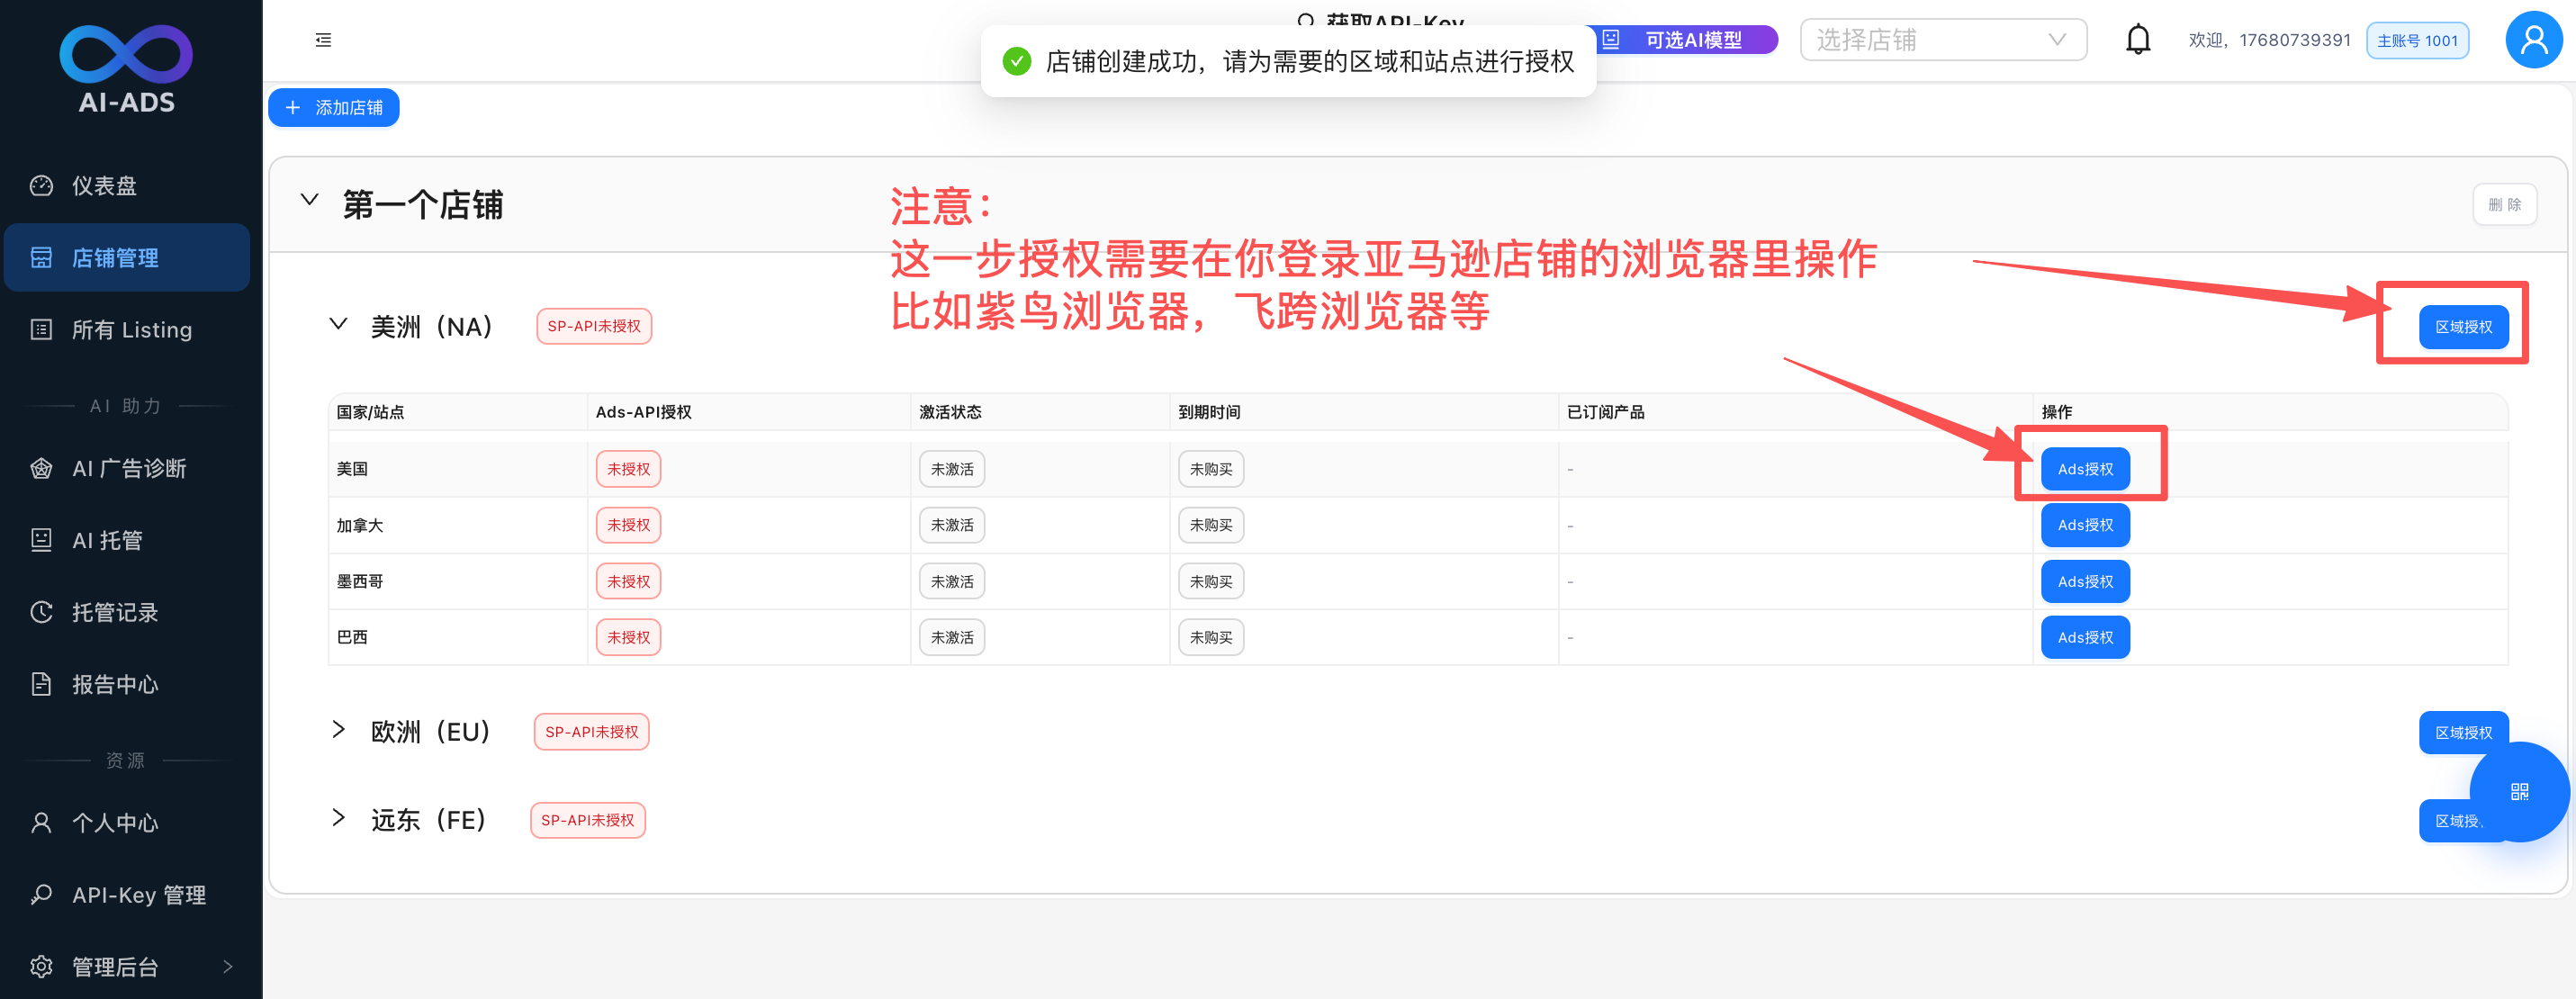Expand the 远东 (FE) region section
2576x999 pixels.
(338, 819)
